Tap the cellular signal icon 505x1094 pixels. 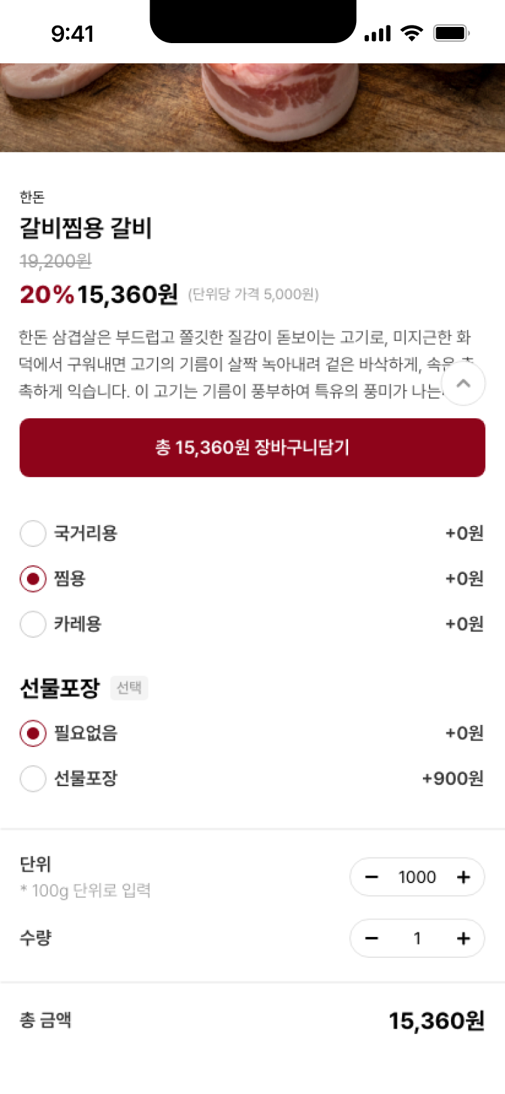377,34
